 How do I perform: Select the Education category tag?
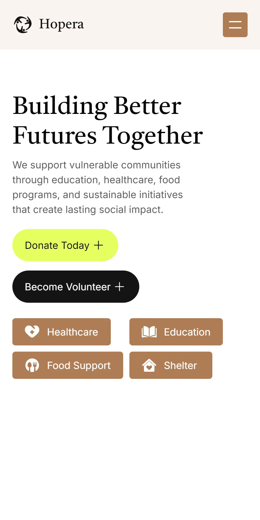click(176, 332)
